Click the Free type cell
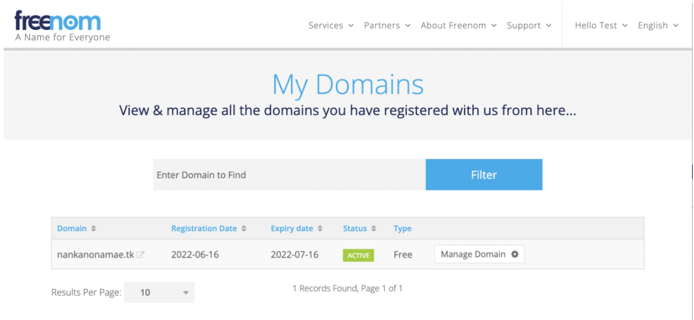694x320 pixels. pos(403,254)
